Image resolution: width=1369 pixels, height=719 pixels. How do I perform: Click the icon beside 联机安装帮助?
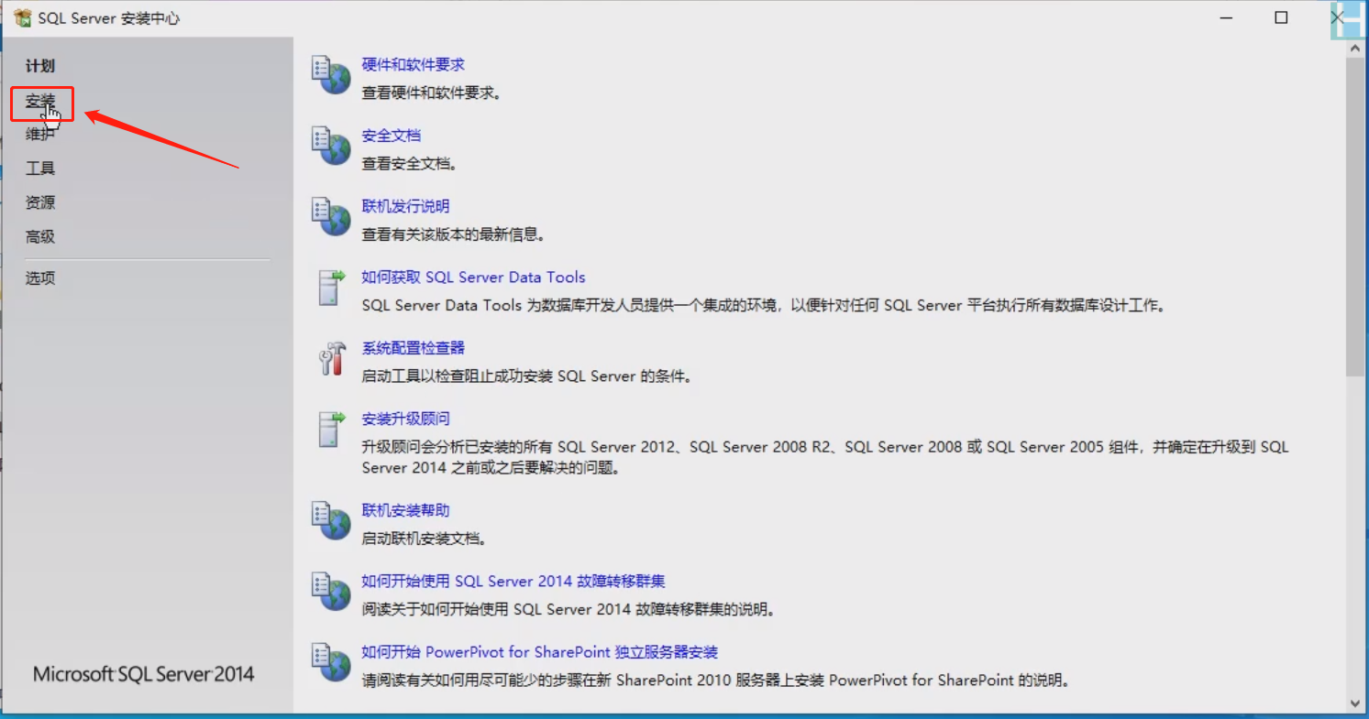tap(331, 519)
